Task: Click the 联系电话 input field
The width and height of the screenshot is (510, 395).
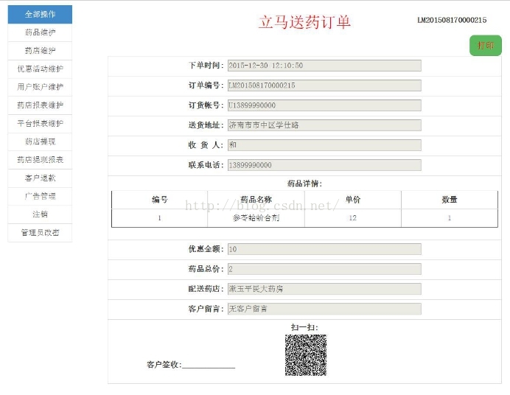Action: [x=324, y=165]
